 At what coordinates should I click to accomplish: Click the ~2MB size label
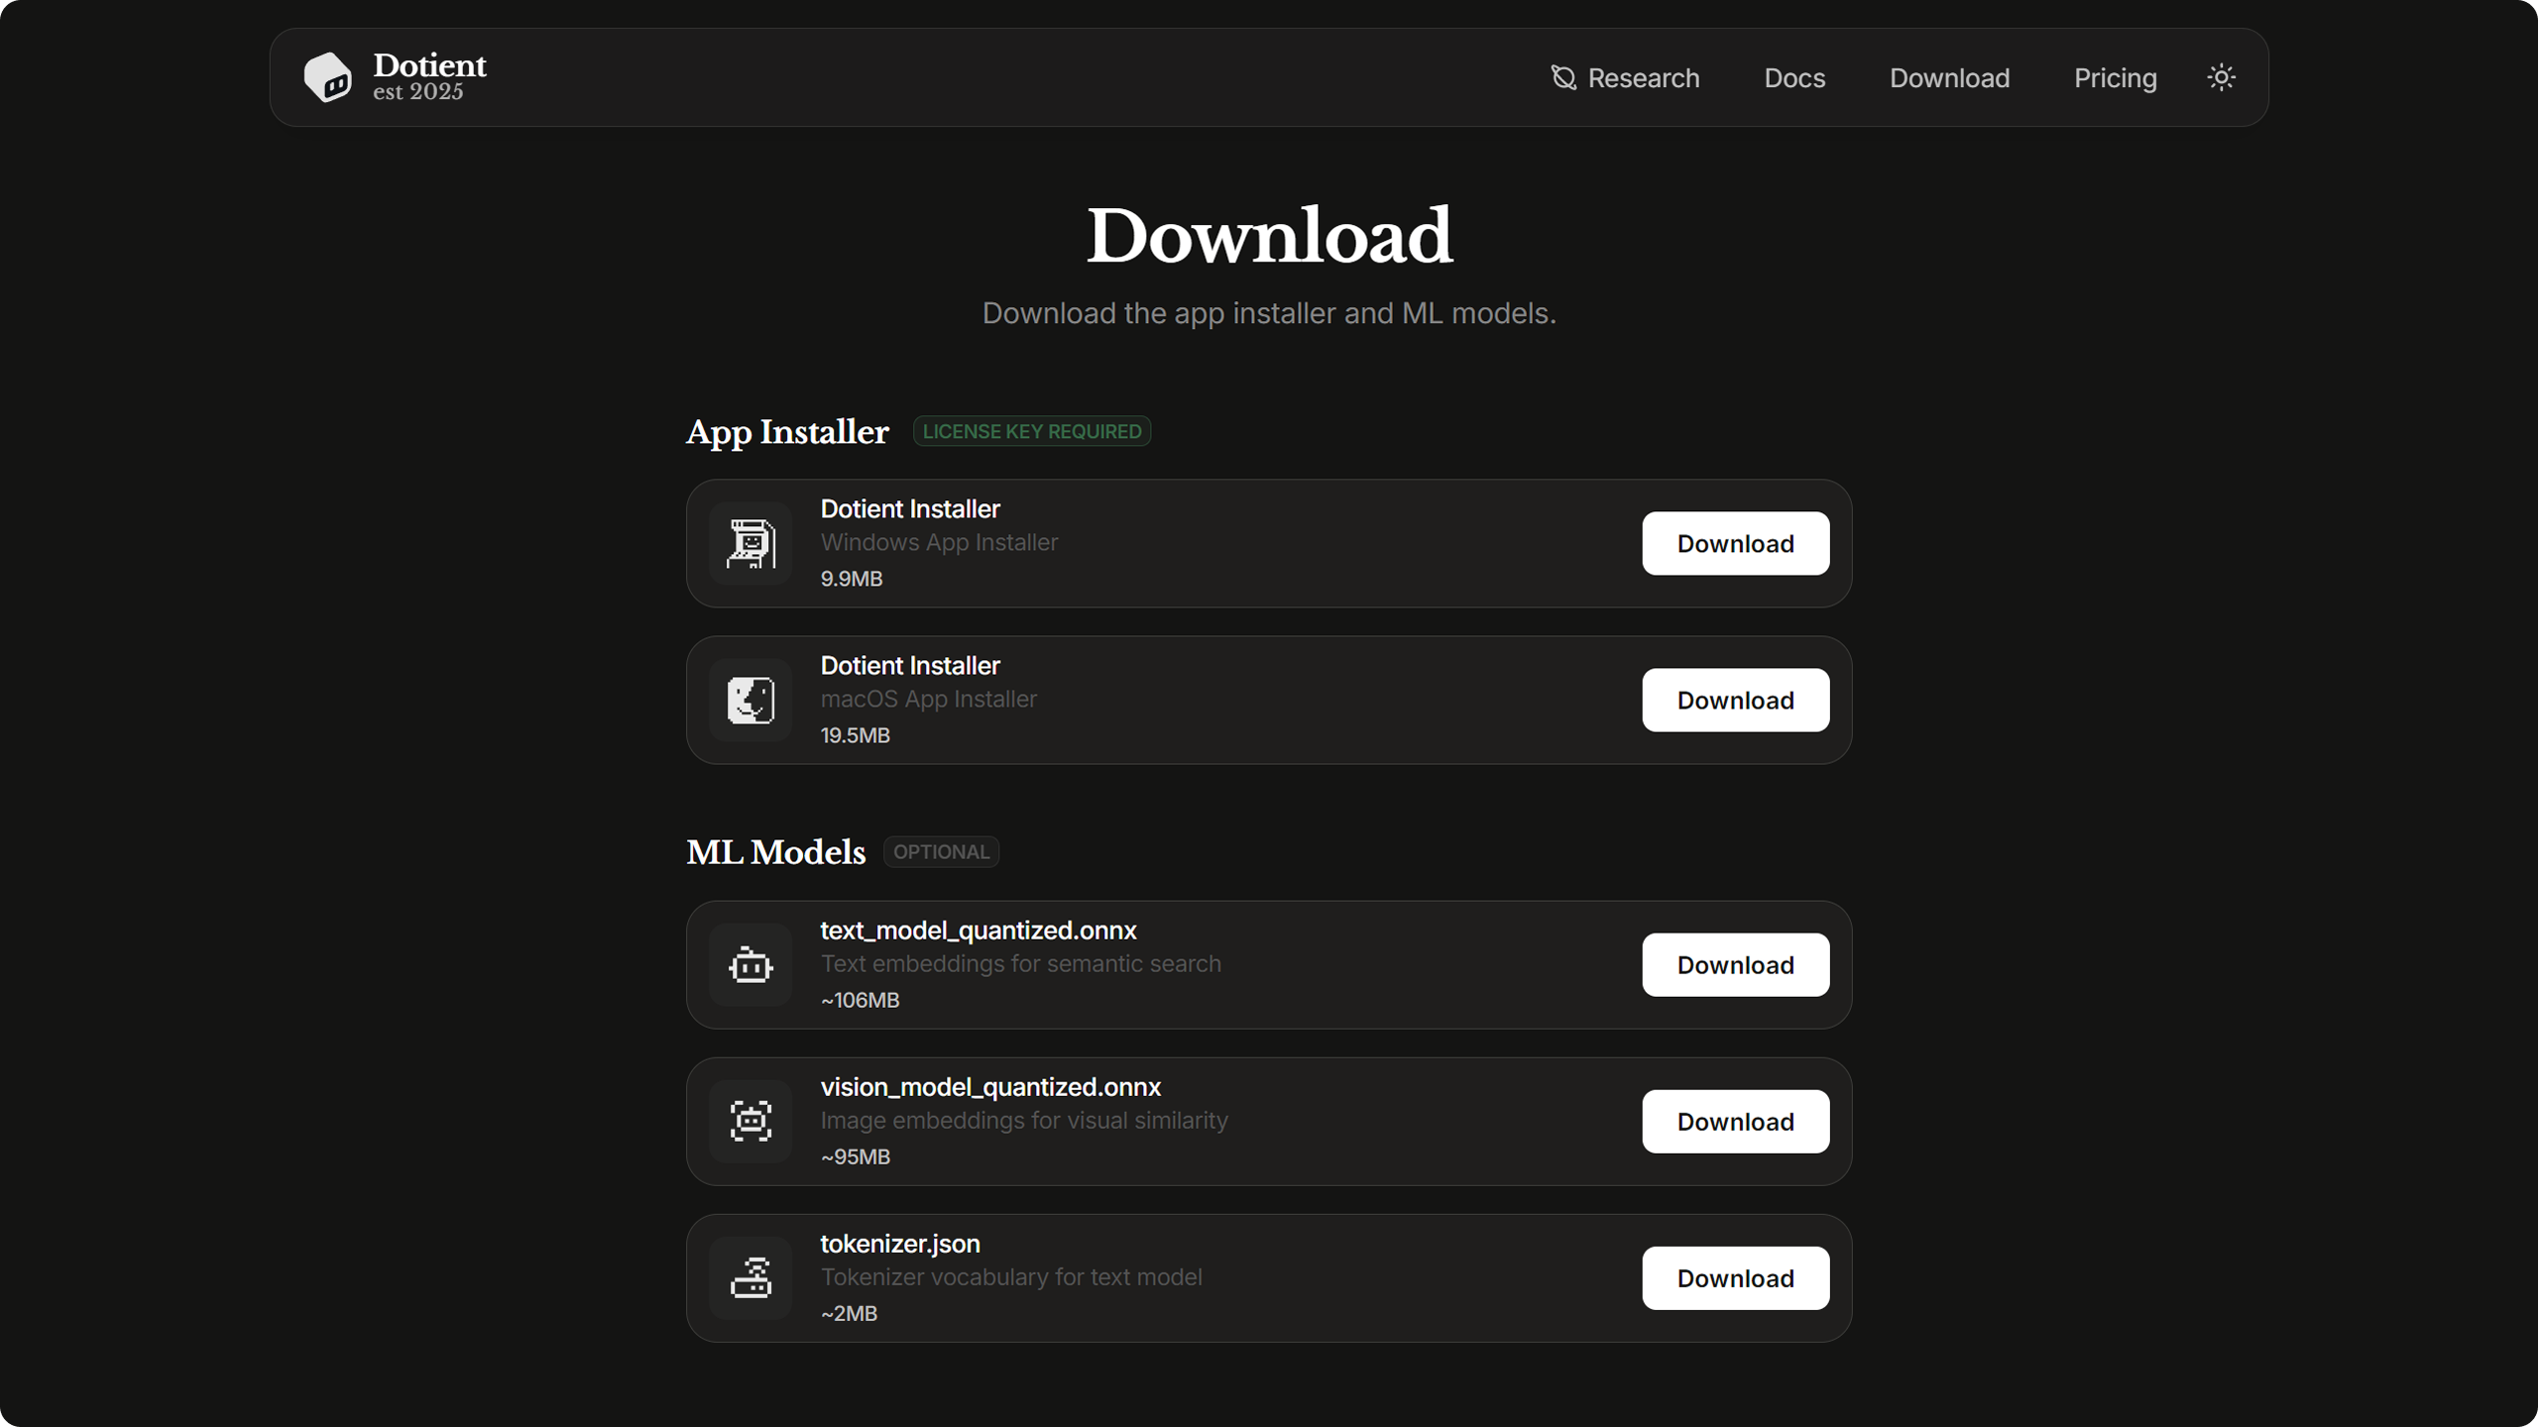(849, 1313)
